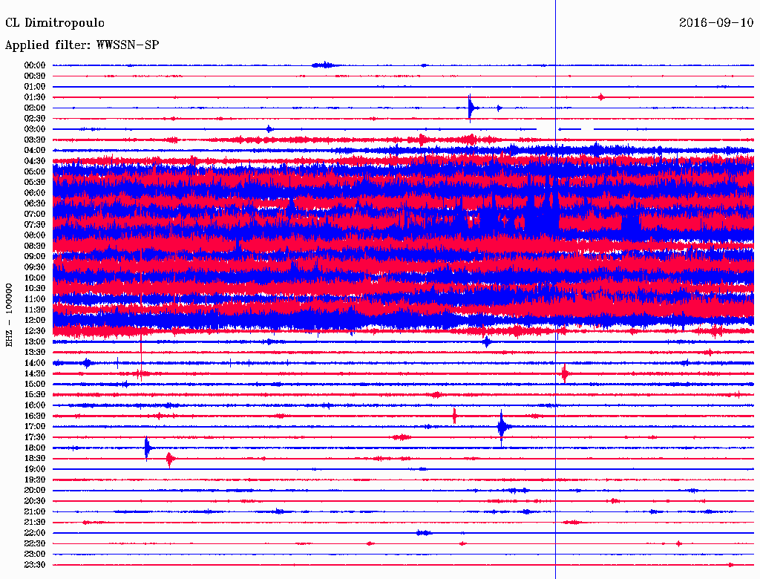The width and height of the screenshot is (760, 579).
Task: Select the 10:00 time label
Action: click(35, 278)
